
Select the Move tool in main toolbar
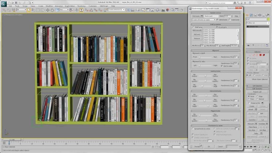pos(47,10)
